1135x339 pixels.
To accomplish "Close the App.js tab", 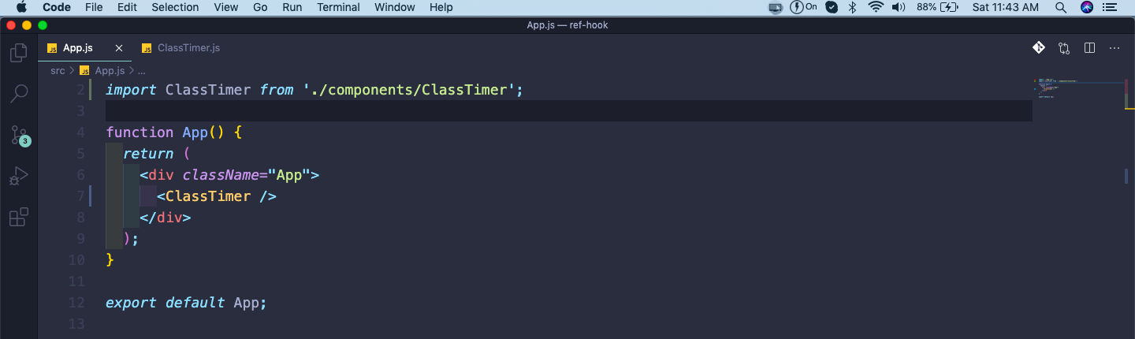I will tap(119, 48).
